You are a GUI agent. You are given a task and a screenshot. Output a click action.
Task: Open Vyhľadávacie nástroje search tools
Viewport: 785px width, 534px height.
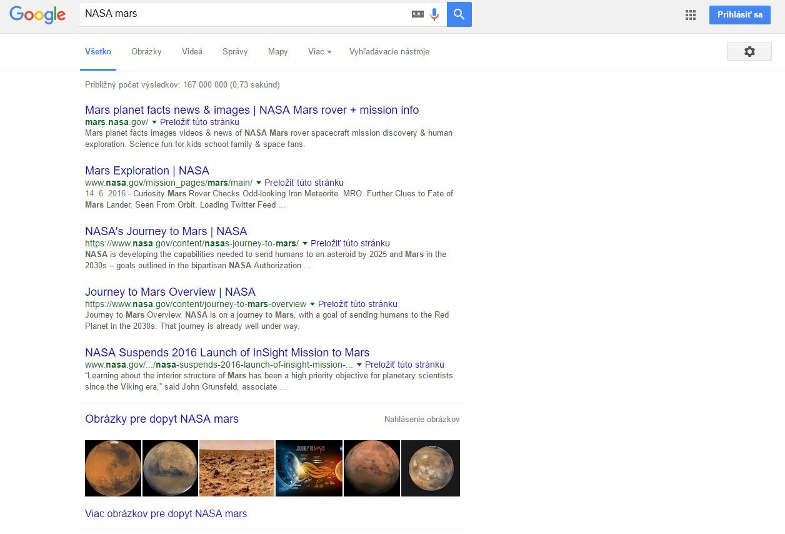click(x=389, y=52)
